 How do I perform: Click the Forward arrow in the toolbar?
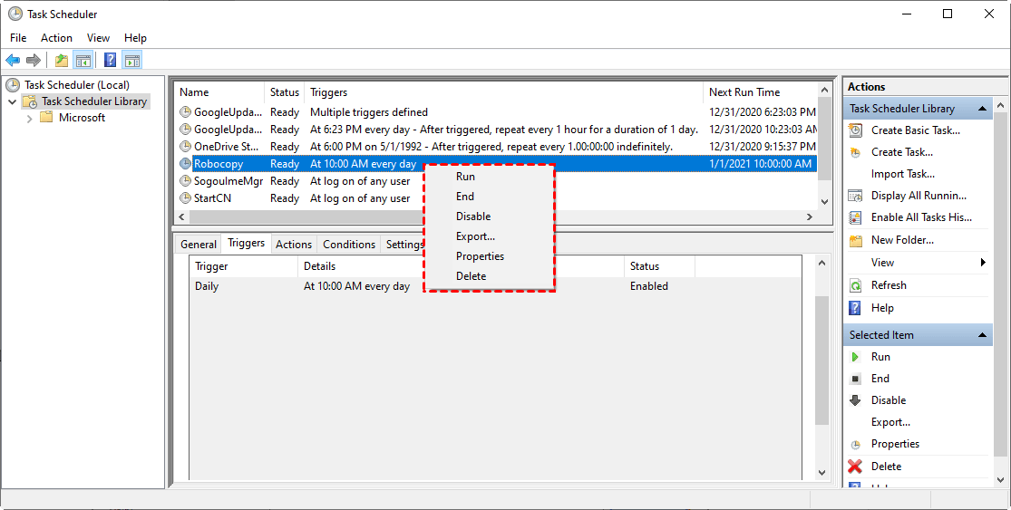tap(34, 61)
